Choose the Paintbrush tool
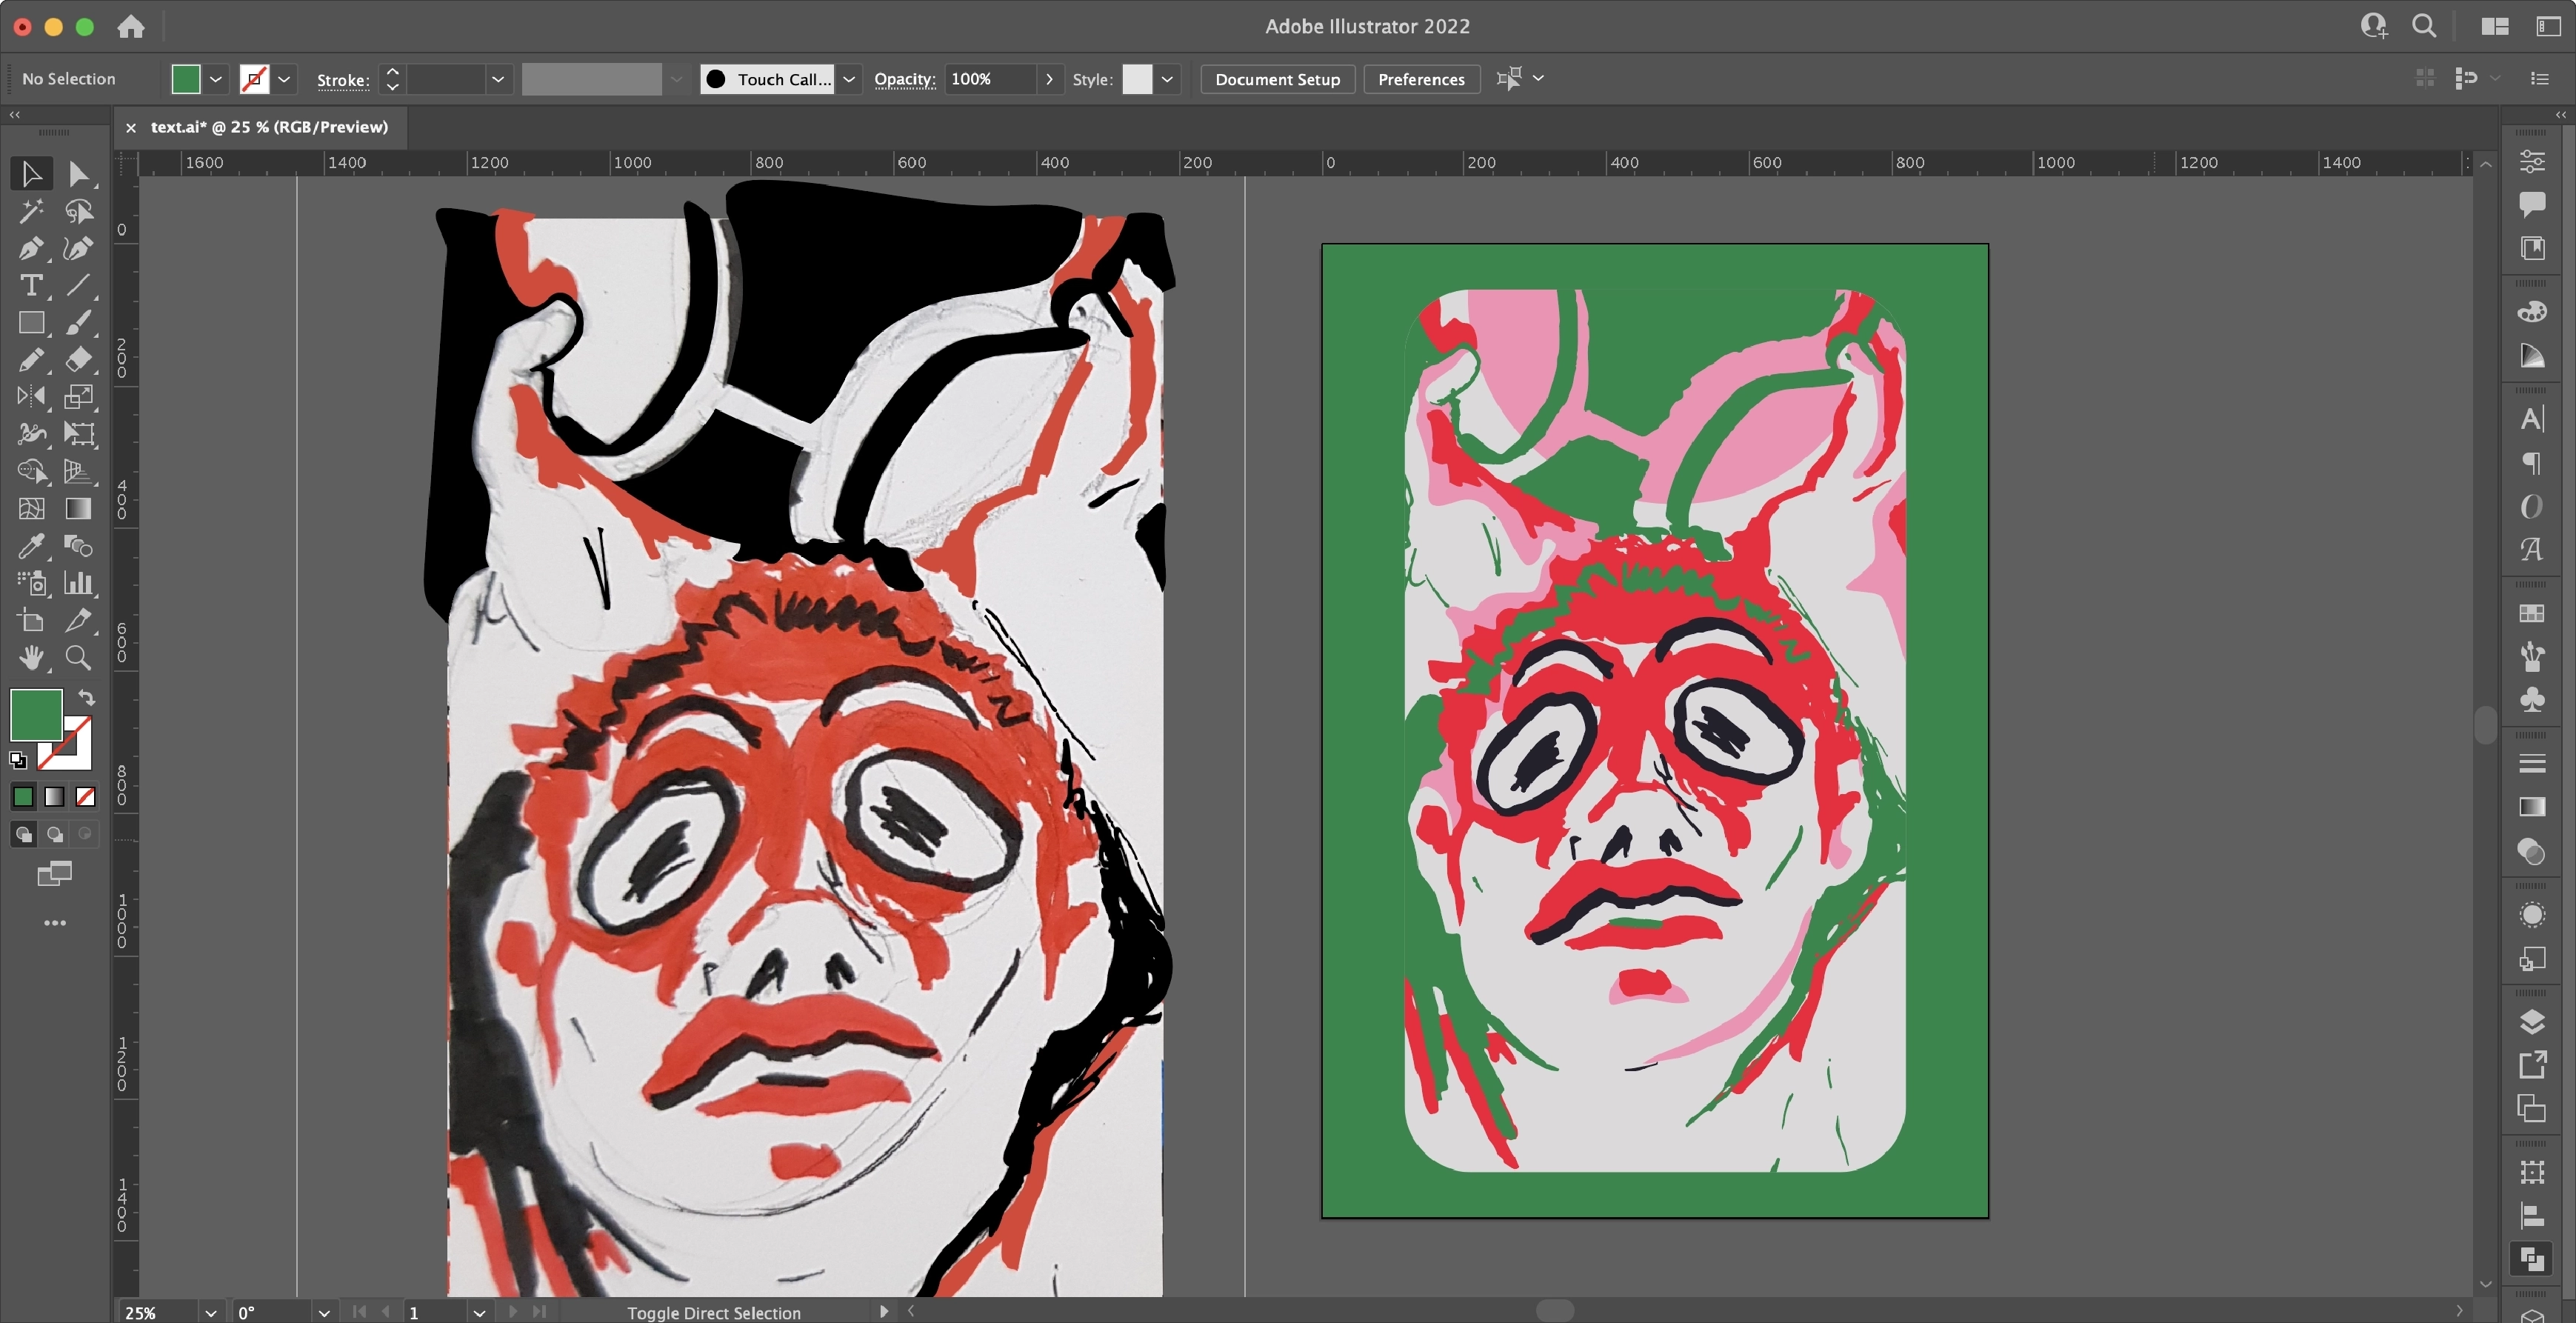Image resolution: width=2576 pixels, height=1323 pixels. click(79, 323)
